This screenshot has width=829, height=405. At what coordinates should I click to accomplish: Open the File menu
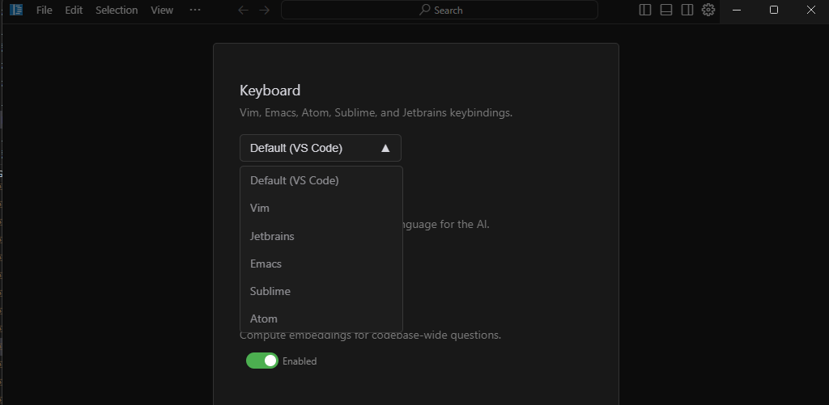[45, 10]
